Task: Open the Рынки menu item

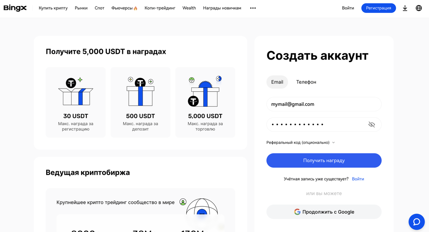Action: pyautogui.click(x=81, y=8)
